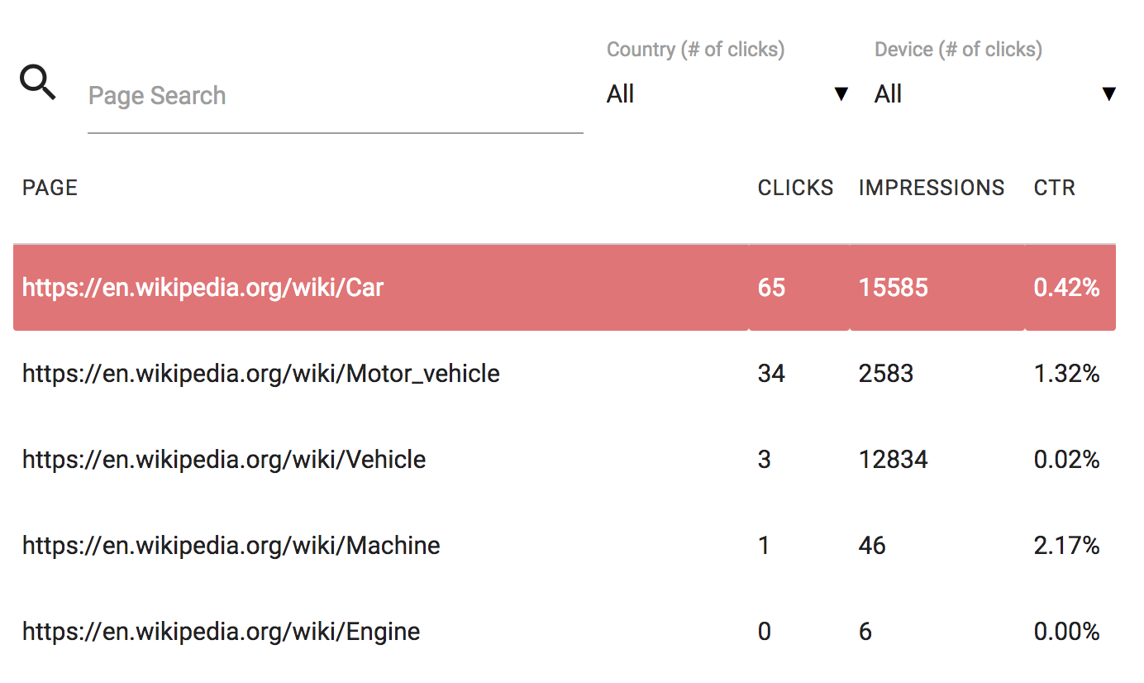Click the 15585 impressions cell
Screen dimensions: 1144x683
893,288
